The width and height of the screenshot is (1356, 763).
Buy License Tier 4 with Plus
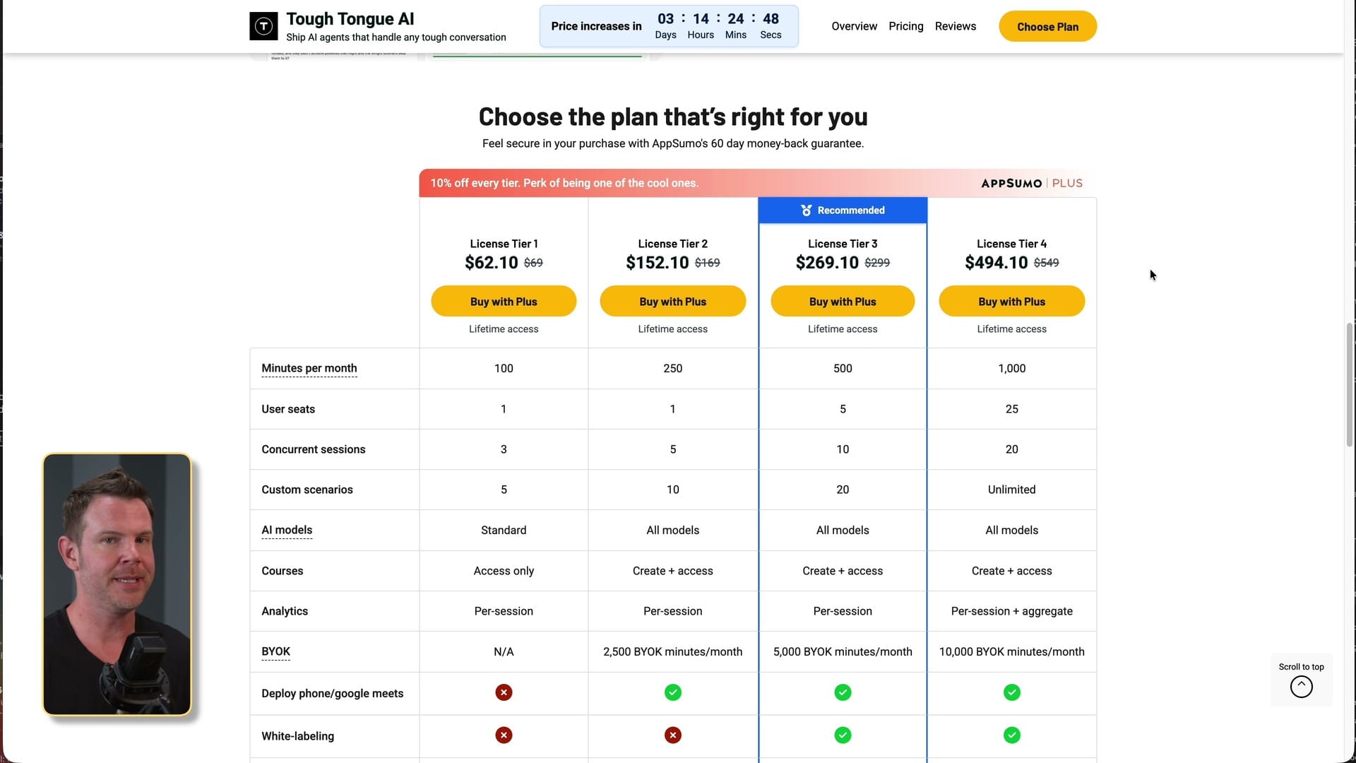coord(1012,301)
